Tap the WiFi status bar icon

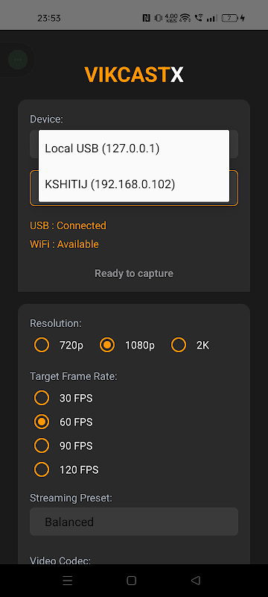185,17
